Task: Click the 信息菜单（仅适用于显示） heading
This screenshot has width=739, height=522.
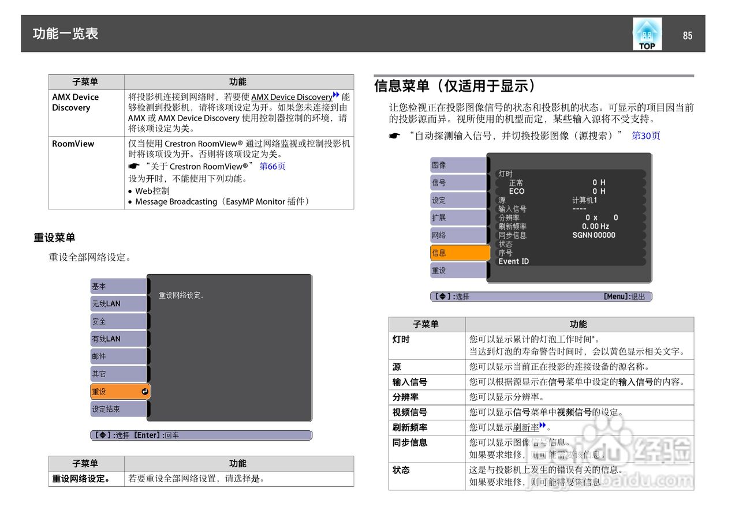Action: click(x=455, y=87)
